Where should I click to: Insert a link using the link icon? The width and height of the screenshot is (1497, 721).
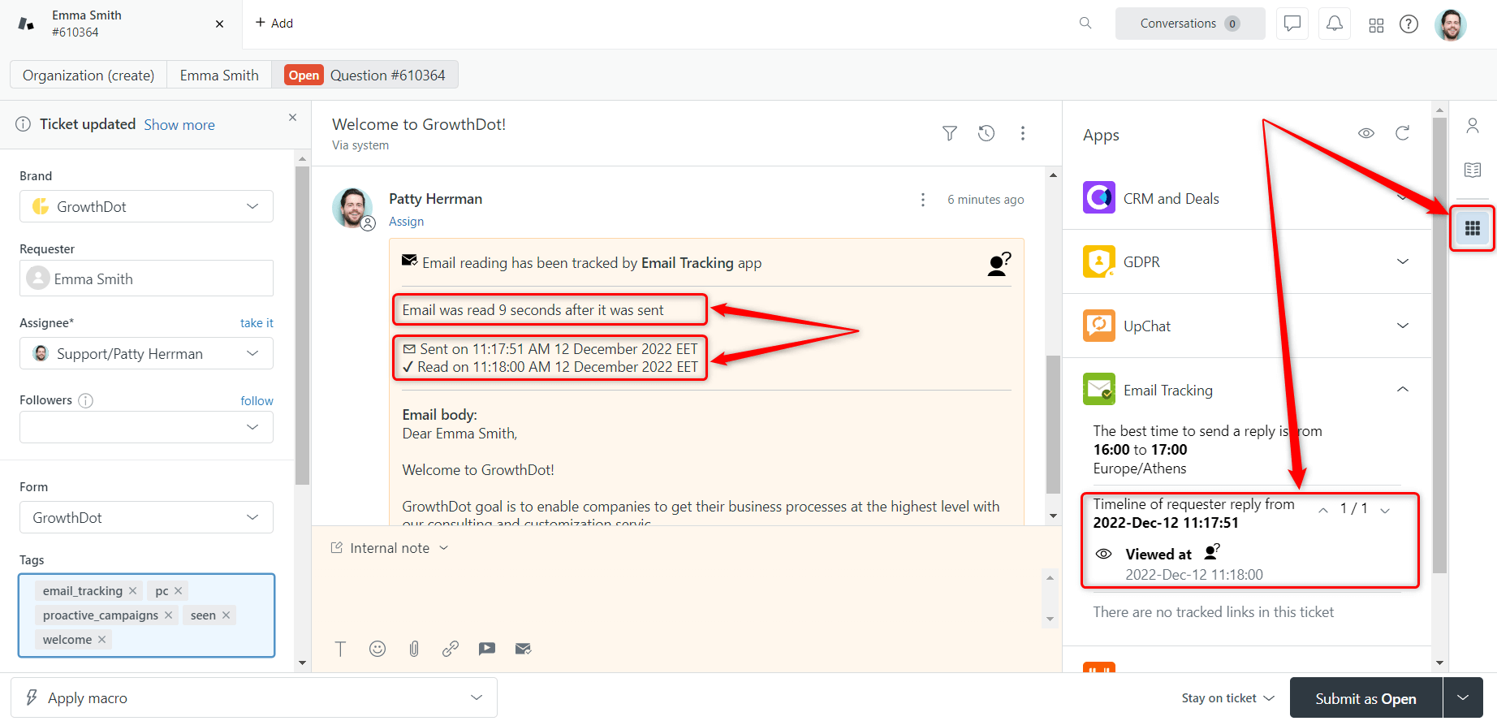(451, 649)
